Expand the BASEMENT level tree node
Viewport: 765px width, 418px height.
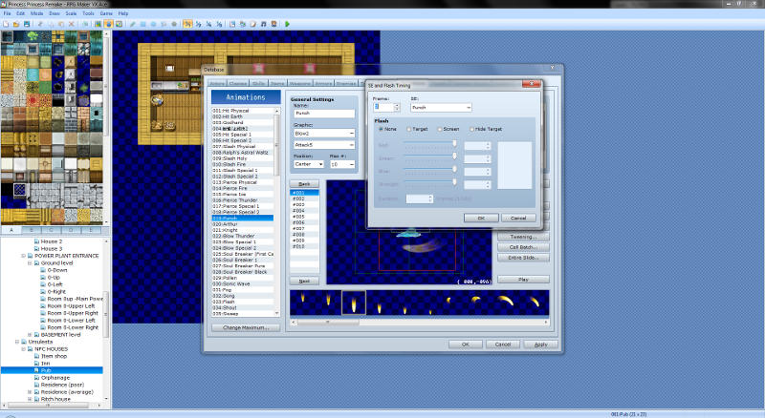coord(31,335)
